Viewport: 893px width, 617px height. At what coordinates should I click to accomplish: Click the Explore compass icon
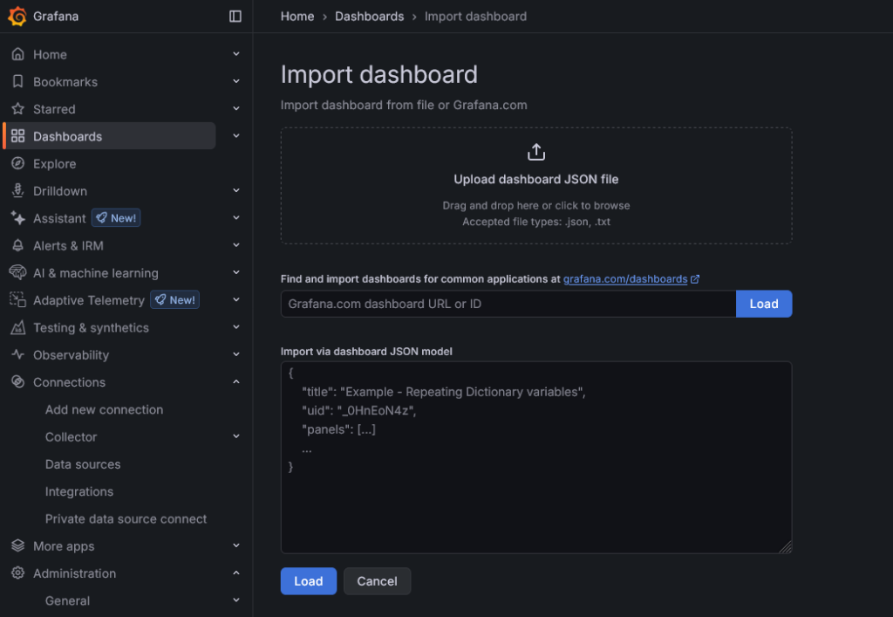[17, 164]
